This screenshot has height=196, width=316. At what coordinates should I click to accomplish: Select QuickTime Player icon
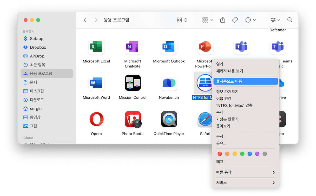click(x=169, y=119)
